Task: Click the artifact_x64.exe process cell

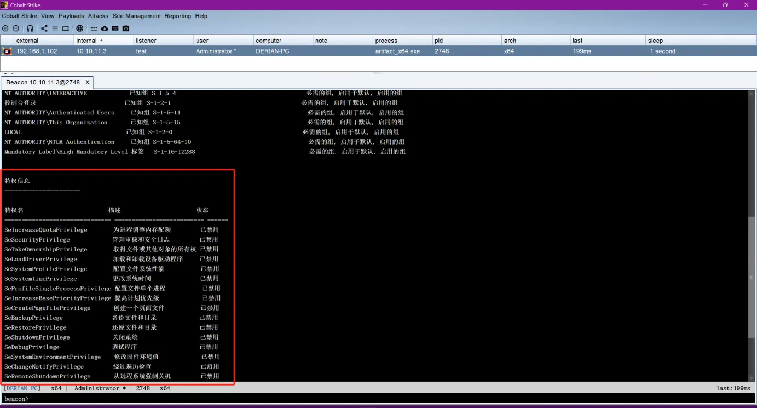Action: click(397, 51)
